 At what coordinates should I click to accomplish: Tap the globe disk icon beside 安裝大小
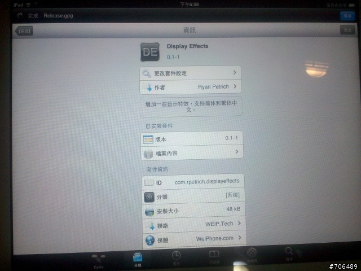pyautogui.click(x=149, y=212)
